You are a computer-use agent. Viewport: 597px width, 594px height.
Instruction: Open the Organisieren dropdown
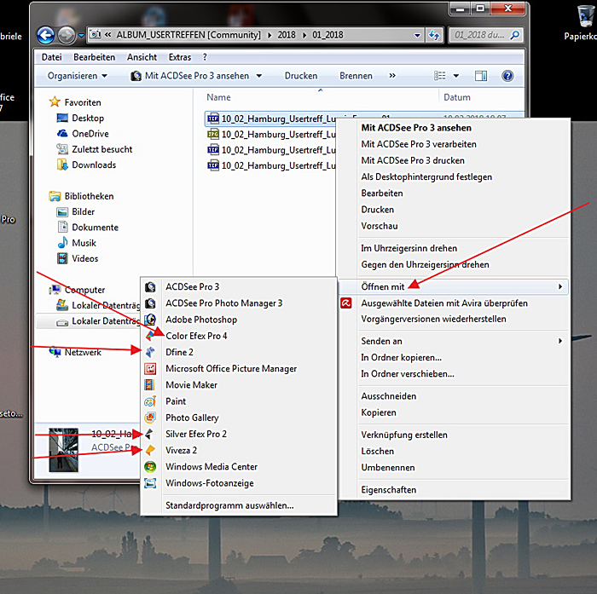point(77,76)
